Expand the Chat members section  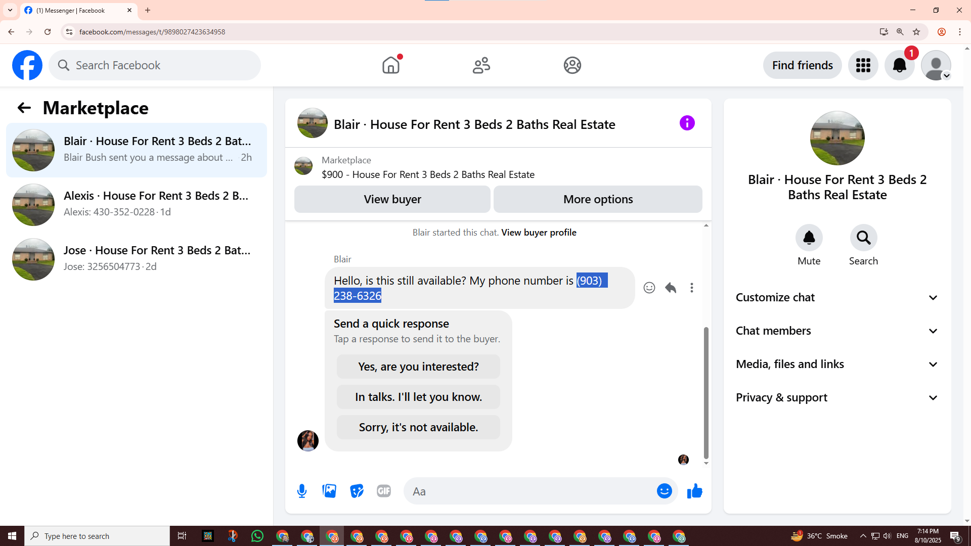pyautogui.click(x=837, y=331)
